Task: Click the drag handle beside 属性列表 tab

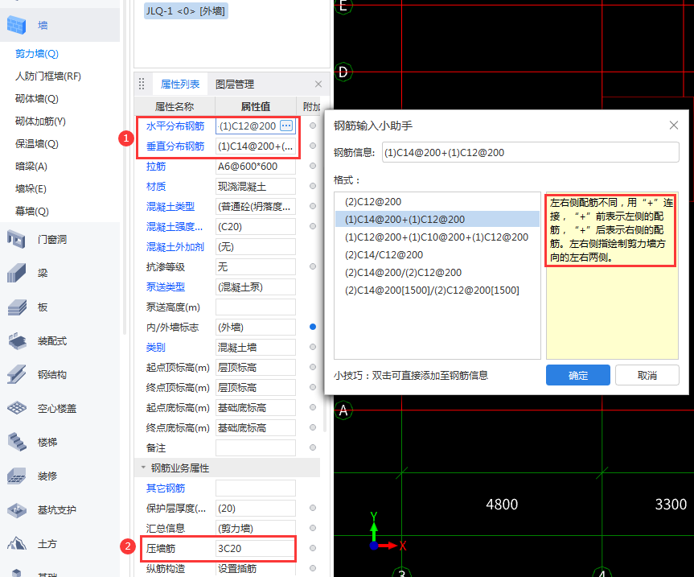Action: tap(142, 84)
